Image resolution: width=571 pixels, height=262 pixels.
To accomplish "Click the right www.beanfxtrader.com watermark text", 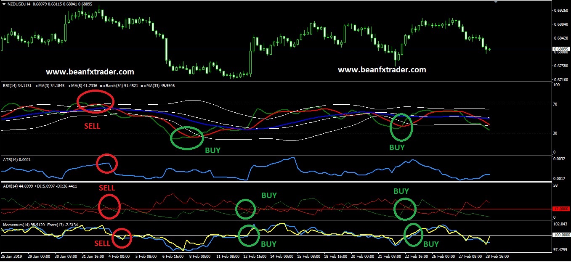I will 382,70.
